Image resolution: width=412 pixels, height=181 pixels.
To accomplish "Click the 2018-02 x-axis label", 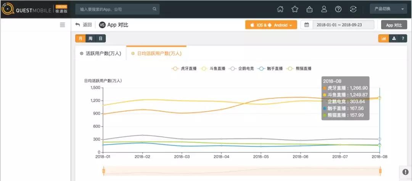I will [x=142, y=157].
